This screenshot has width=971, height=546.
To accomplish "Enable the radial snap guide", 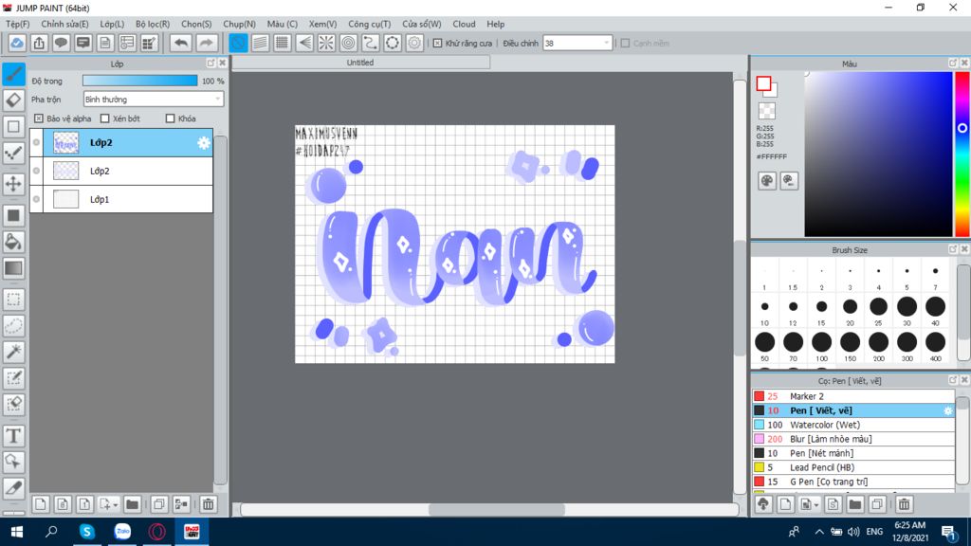I will (326, 43).
